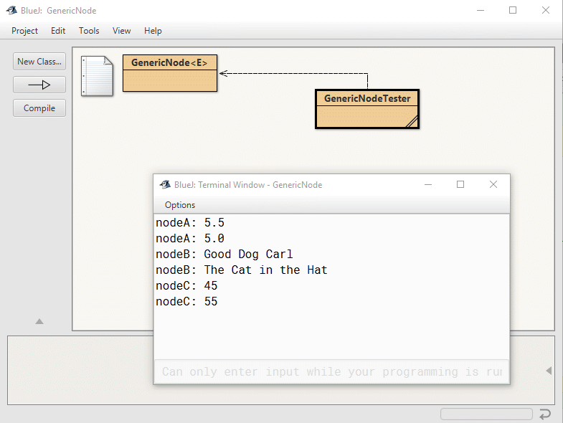Click the terminal line 'nodeC: 45'

click(x=186, y=286)
